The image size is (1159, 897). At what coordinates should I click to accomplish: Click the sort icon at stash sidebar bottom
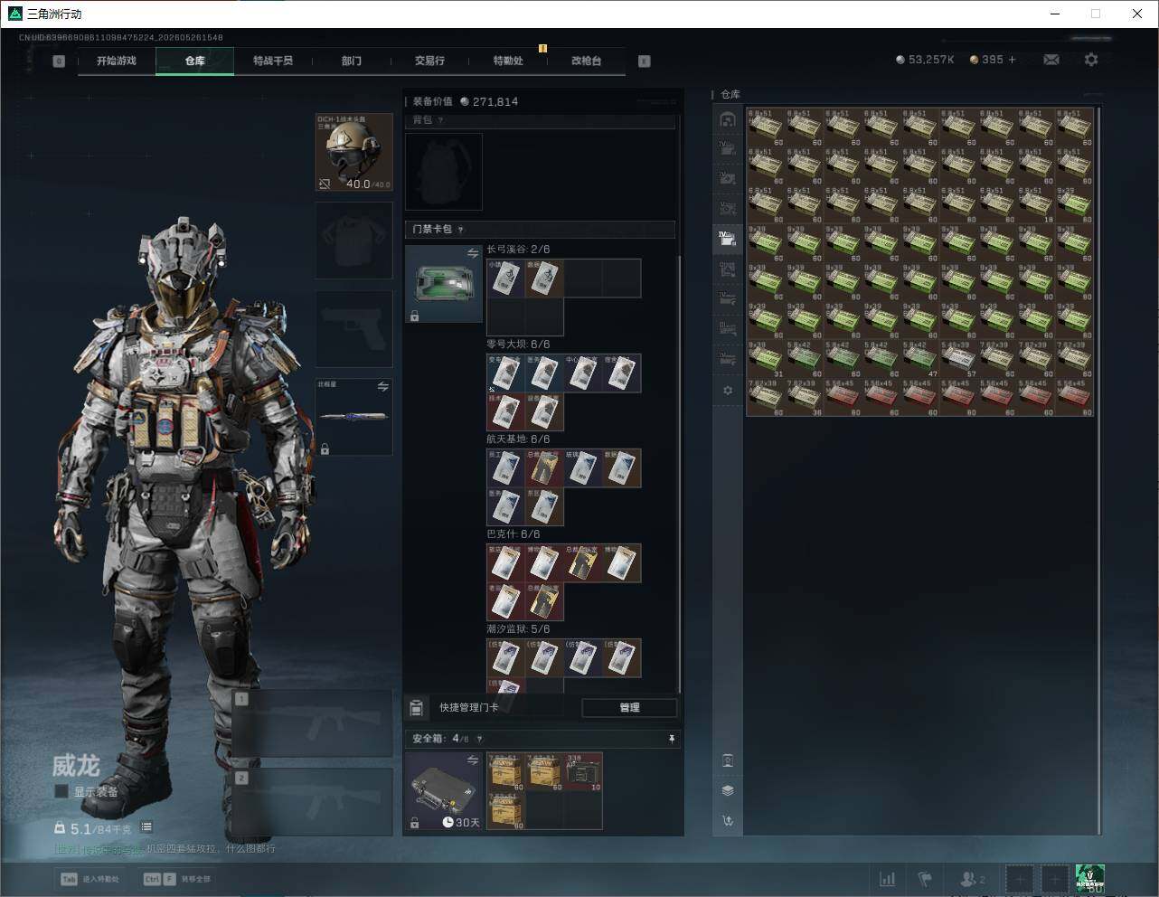(x=728, y=821)
